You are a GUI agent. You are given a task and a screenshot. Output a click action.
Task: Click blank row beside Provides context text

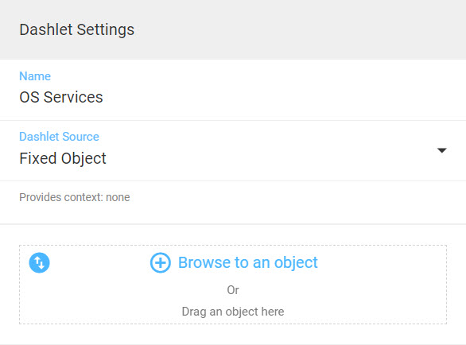point(297,197)
